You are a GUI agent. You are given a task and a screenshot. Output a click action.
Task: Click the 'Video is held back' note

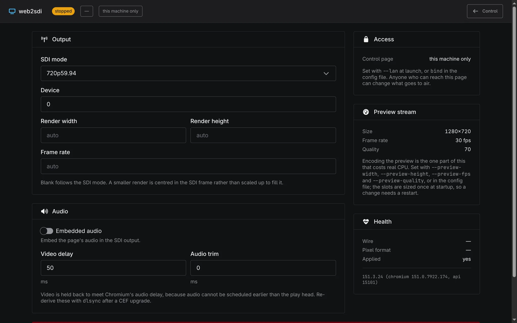[x=183, y=298]
